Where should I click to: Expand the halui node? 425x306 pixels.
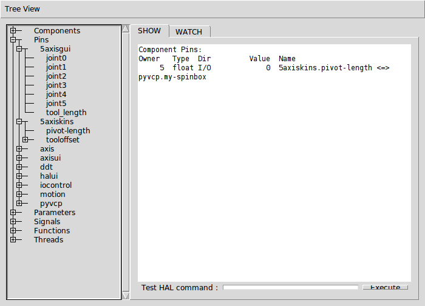click(19, 176)
